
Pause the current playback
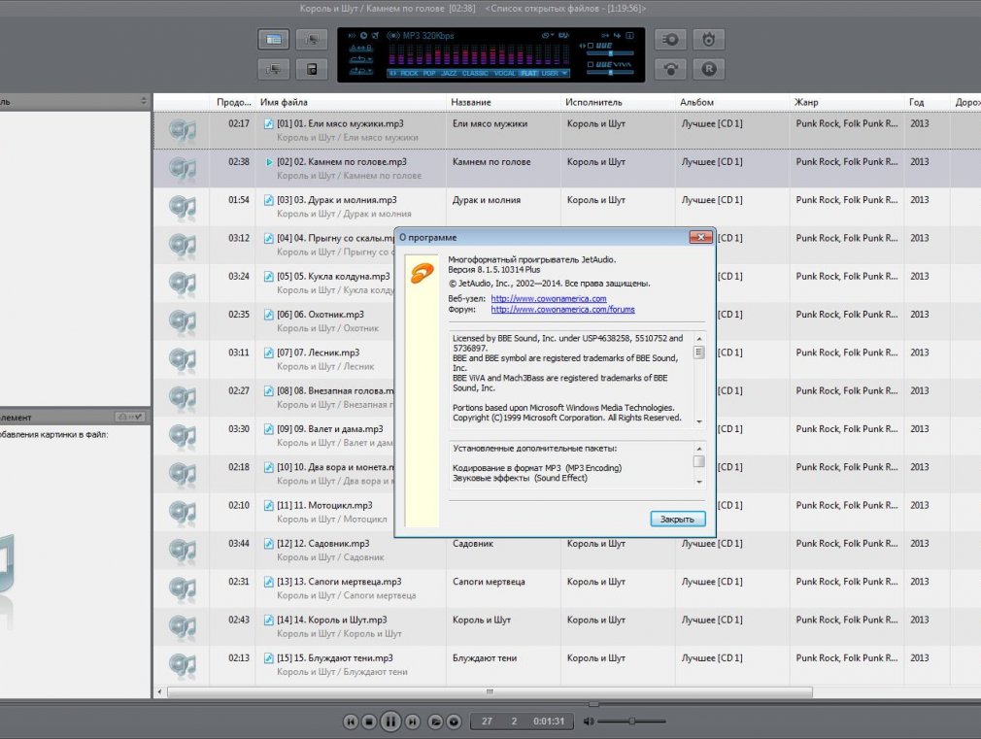click(390, 722)
